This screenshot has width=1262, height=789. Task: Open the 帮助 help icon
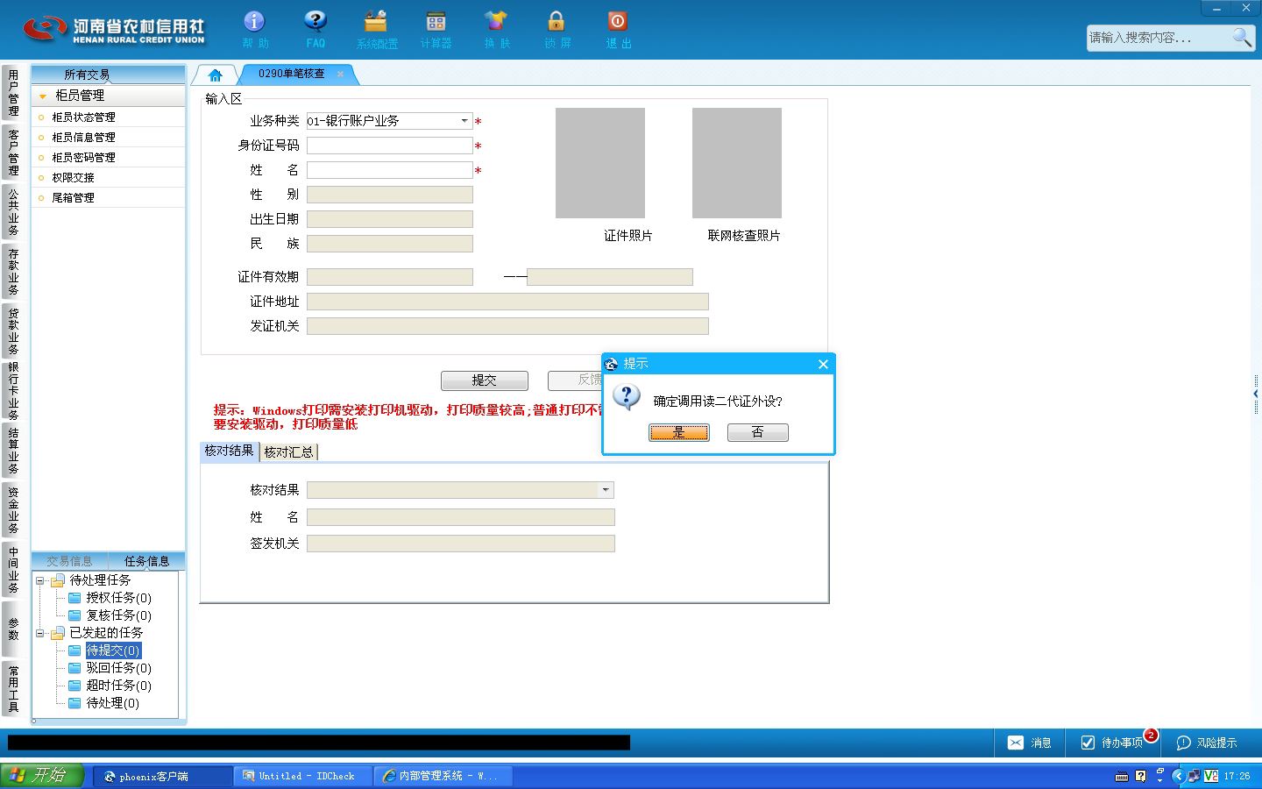click(255, 29)
